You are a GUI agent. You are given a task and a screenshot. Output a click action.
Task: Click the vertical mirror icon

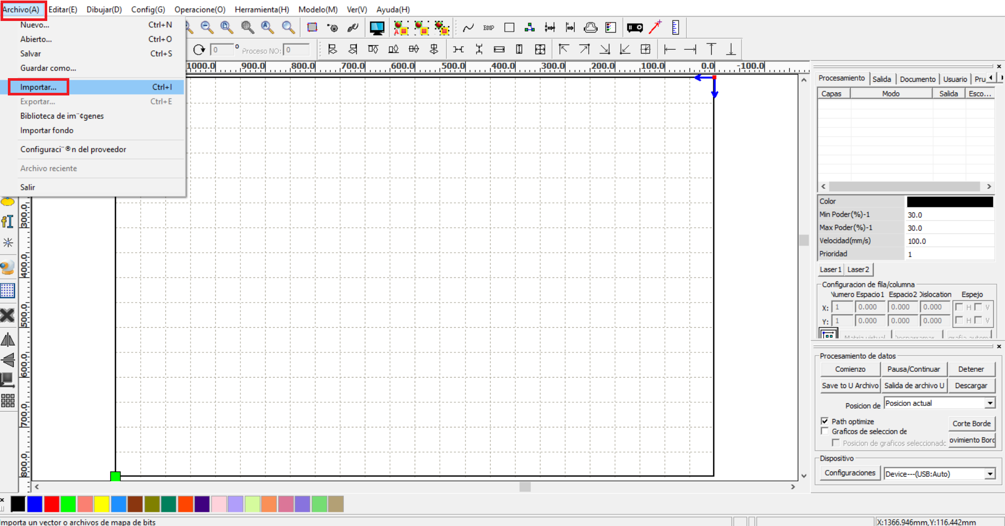coord(7,360)
